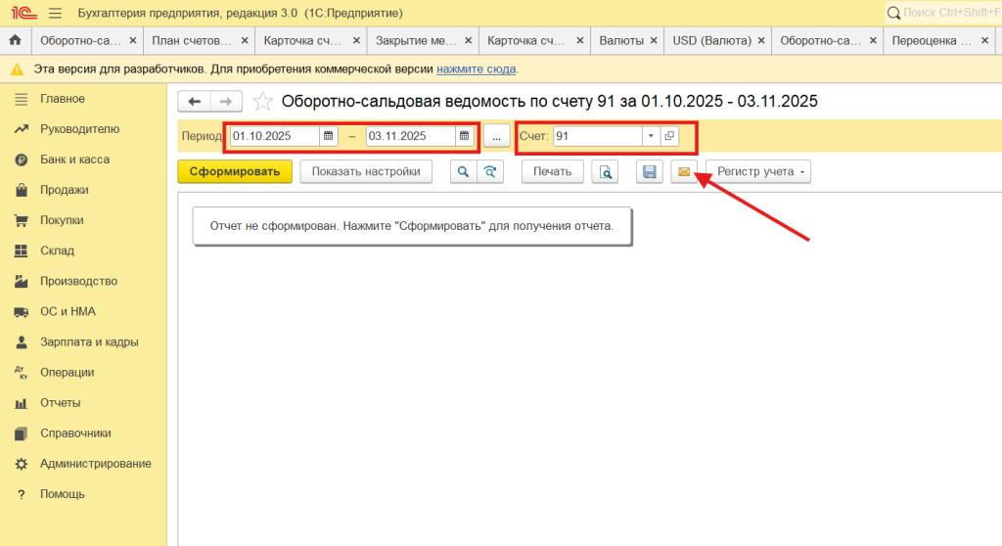The width and height of the screenshot is (1002, 546).
Task: Close the USD (Валюта) tab
Action: [x=761, y=41]
